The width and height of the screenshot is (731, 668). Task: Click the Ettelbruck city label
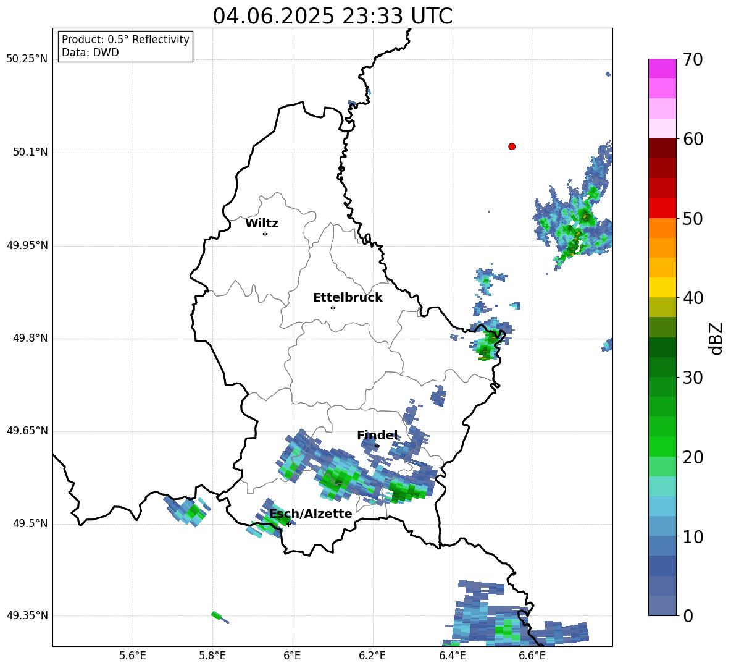pyautogui.click(x=348, y=298)
